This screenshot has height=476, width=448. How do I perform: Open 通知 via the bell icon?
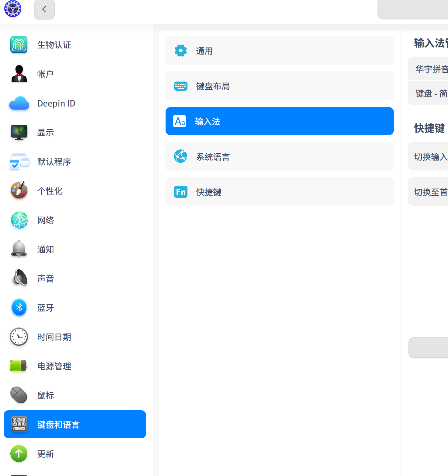(x=19, y=249)
